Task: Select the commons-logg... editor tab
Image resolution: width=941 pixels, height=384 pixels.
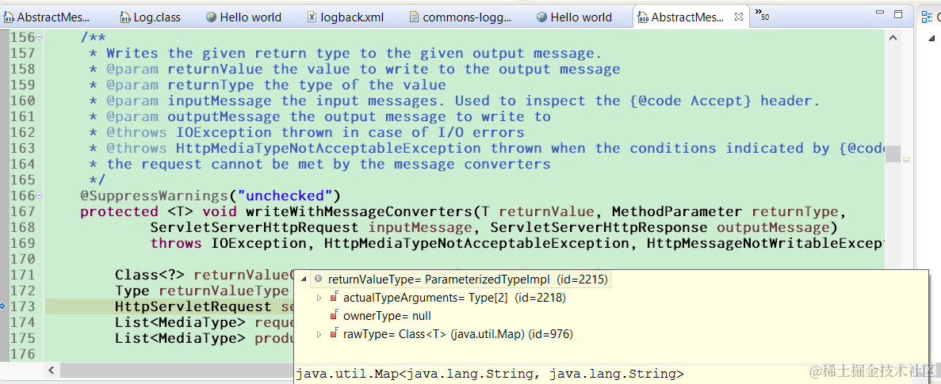Action: 461,17
